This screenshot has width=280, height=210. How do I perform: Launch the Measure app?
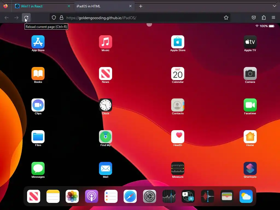click(178, 168)
